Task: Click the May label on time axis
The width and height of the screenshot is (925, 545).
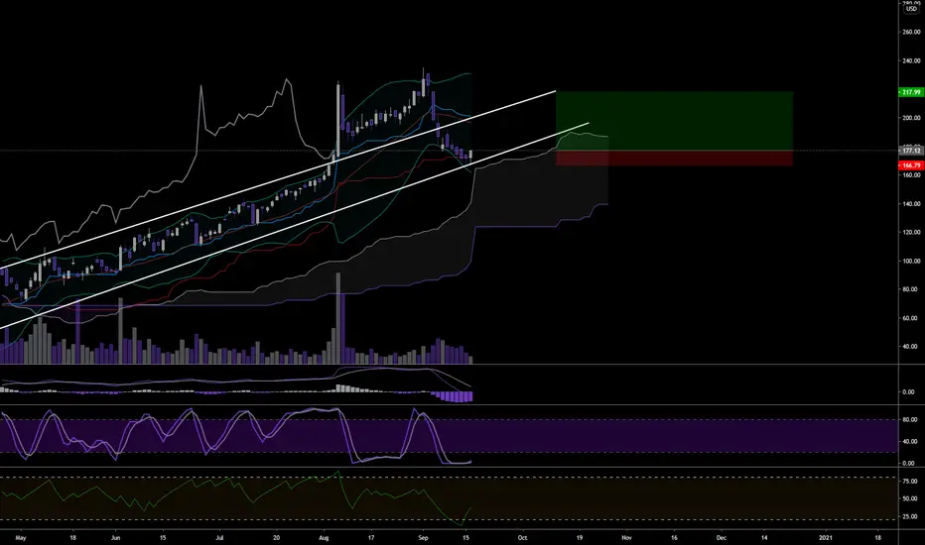Action: [x=21, y=538]
